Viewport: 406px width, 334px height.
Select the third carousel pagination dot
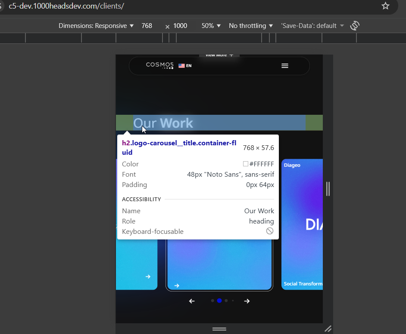[x=226, y=300]
